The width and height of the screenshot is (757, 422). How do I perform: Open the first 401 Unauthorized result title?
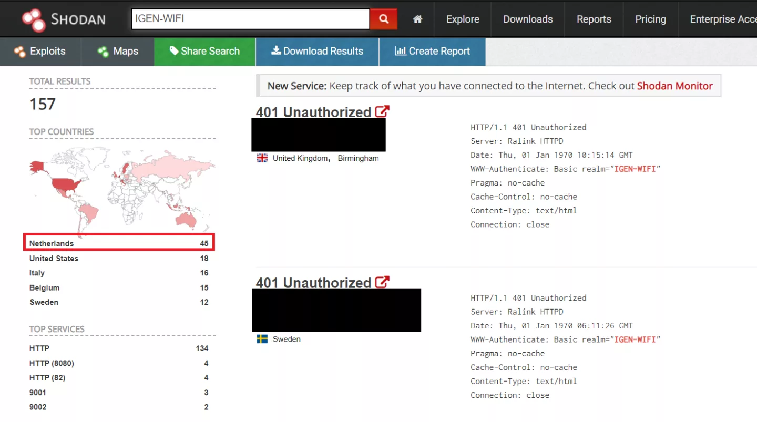(314, 112)
